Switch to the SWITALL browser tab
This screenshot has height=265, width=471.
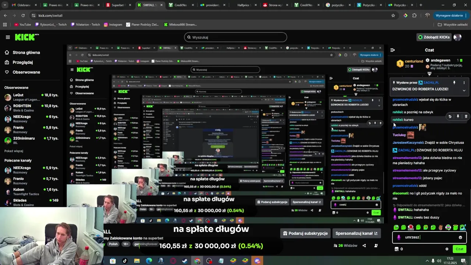click(x=150, y=5)
